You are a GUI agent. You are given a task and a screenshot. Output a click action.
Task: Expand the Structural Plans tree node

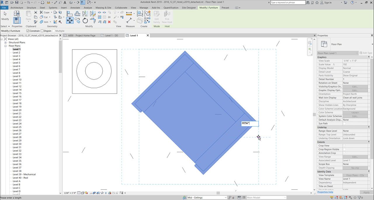[x=6, y=43]
